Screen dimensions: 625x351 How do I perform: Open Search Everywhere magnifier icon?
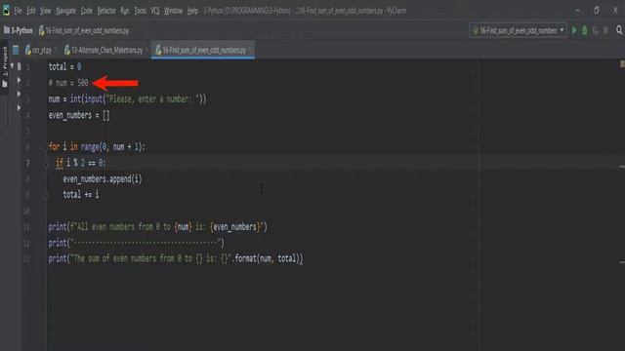[619, 30]
